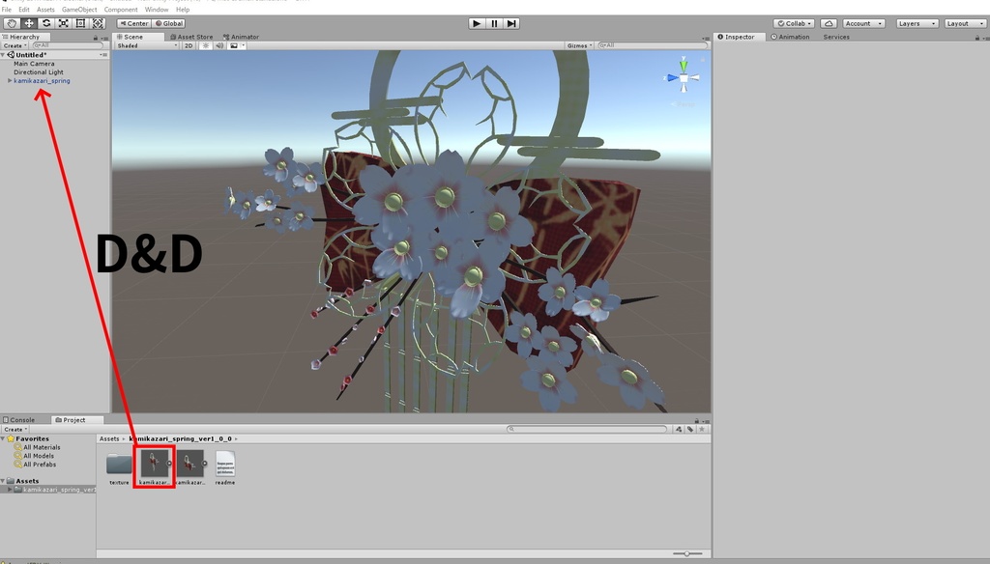Step forward one frame
Viewport: 990px width, 564px height.
tap(511, 23)
